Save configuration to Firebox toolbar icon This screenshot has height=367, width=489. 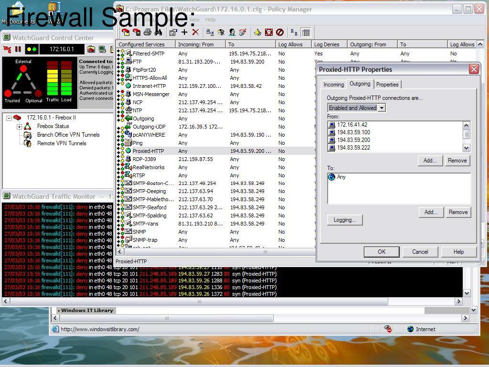point(137,32)
